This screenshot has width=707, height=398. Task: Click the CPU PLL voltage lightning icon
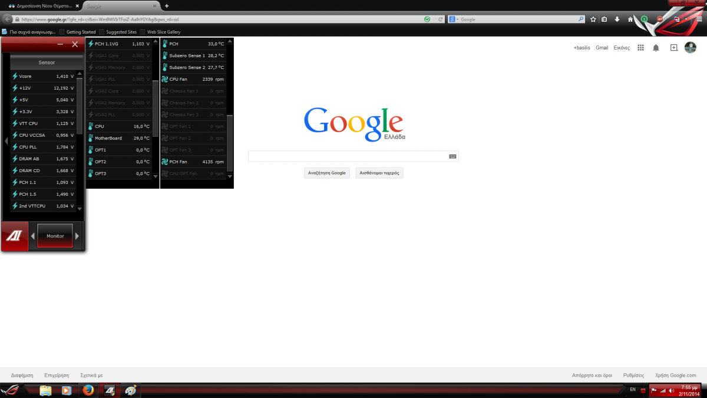pyautogui.click(x=15, y=147)
